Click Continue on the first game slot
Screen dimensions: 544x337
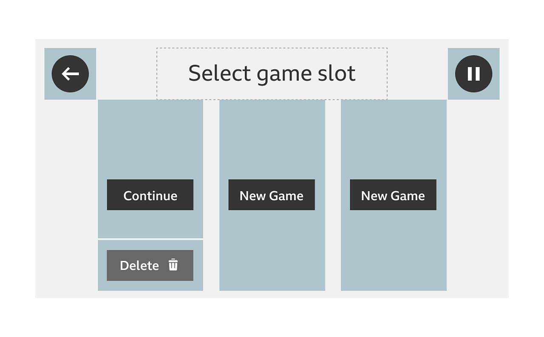(x=150, y=195)
